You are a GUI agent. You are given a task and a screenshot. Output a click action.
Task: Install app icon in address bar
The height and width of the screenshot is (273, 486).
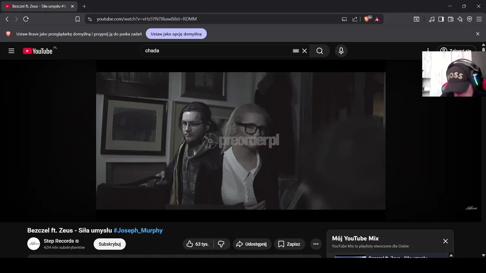pos(344,19)
